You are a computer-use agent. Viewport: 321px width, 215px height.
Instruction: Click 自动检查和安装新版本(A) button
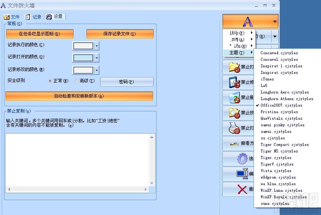(79, 96)
